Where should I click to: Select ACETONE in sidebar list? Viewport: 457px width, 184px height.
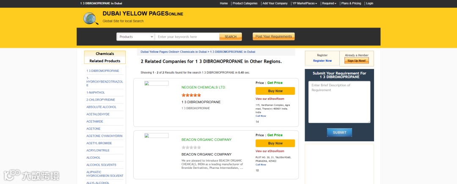[93, 129]
